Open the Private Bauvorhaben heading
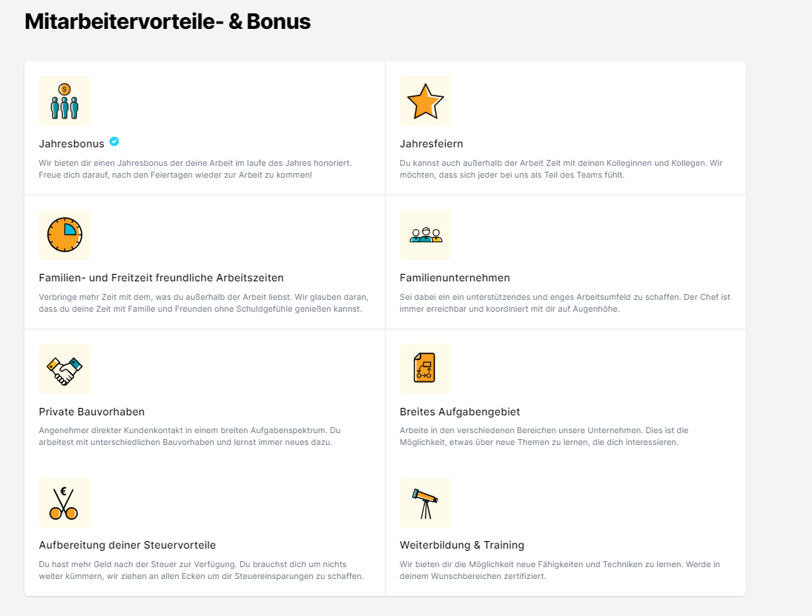 coord(92,412)
